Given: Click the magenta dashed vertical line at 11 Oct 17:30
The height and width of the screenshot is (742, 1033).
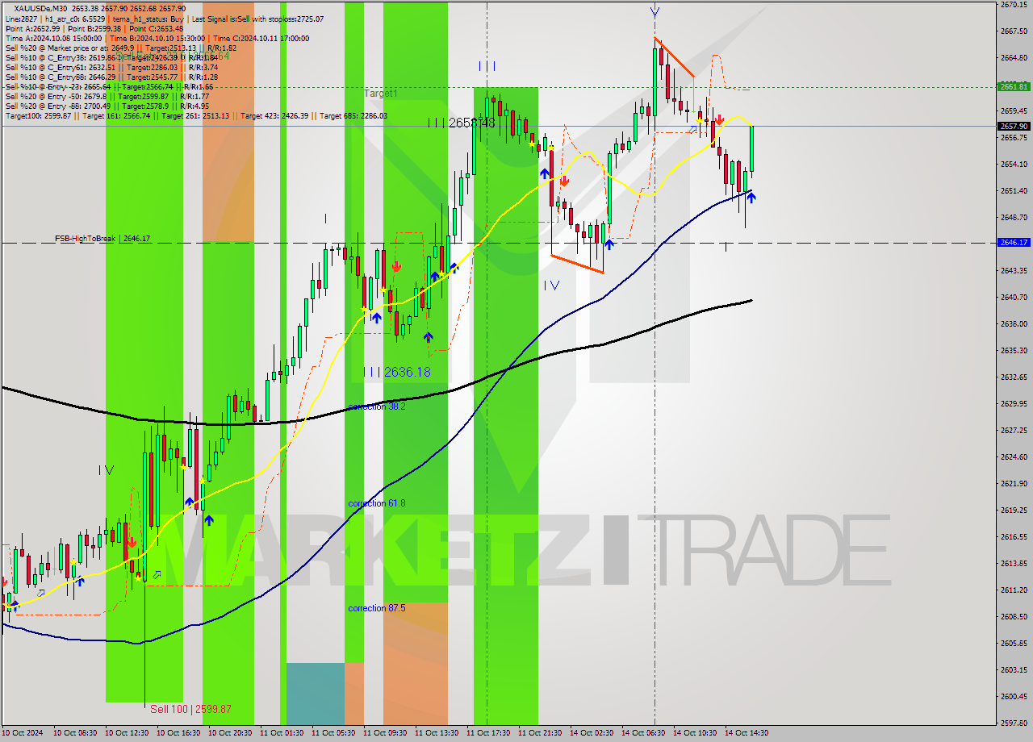Looking at the screenshot, I should [x=487, y=363].
